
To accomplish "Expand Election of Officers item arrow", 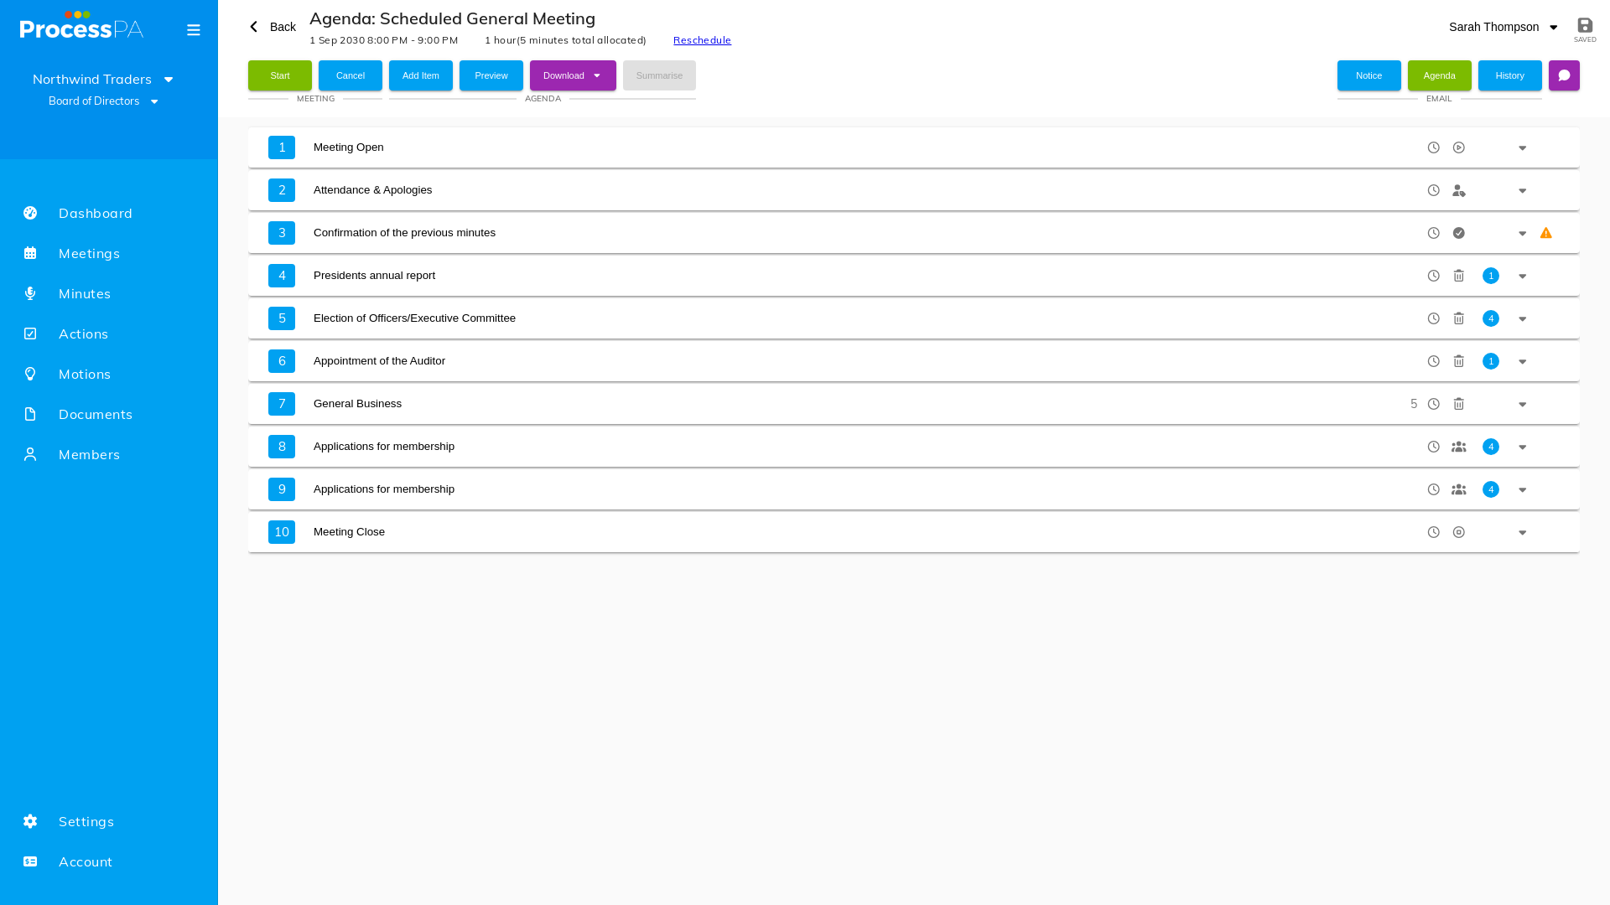I will [1523, 319].
